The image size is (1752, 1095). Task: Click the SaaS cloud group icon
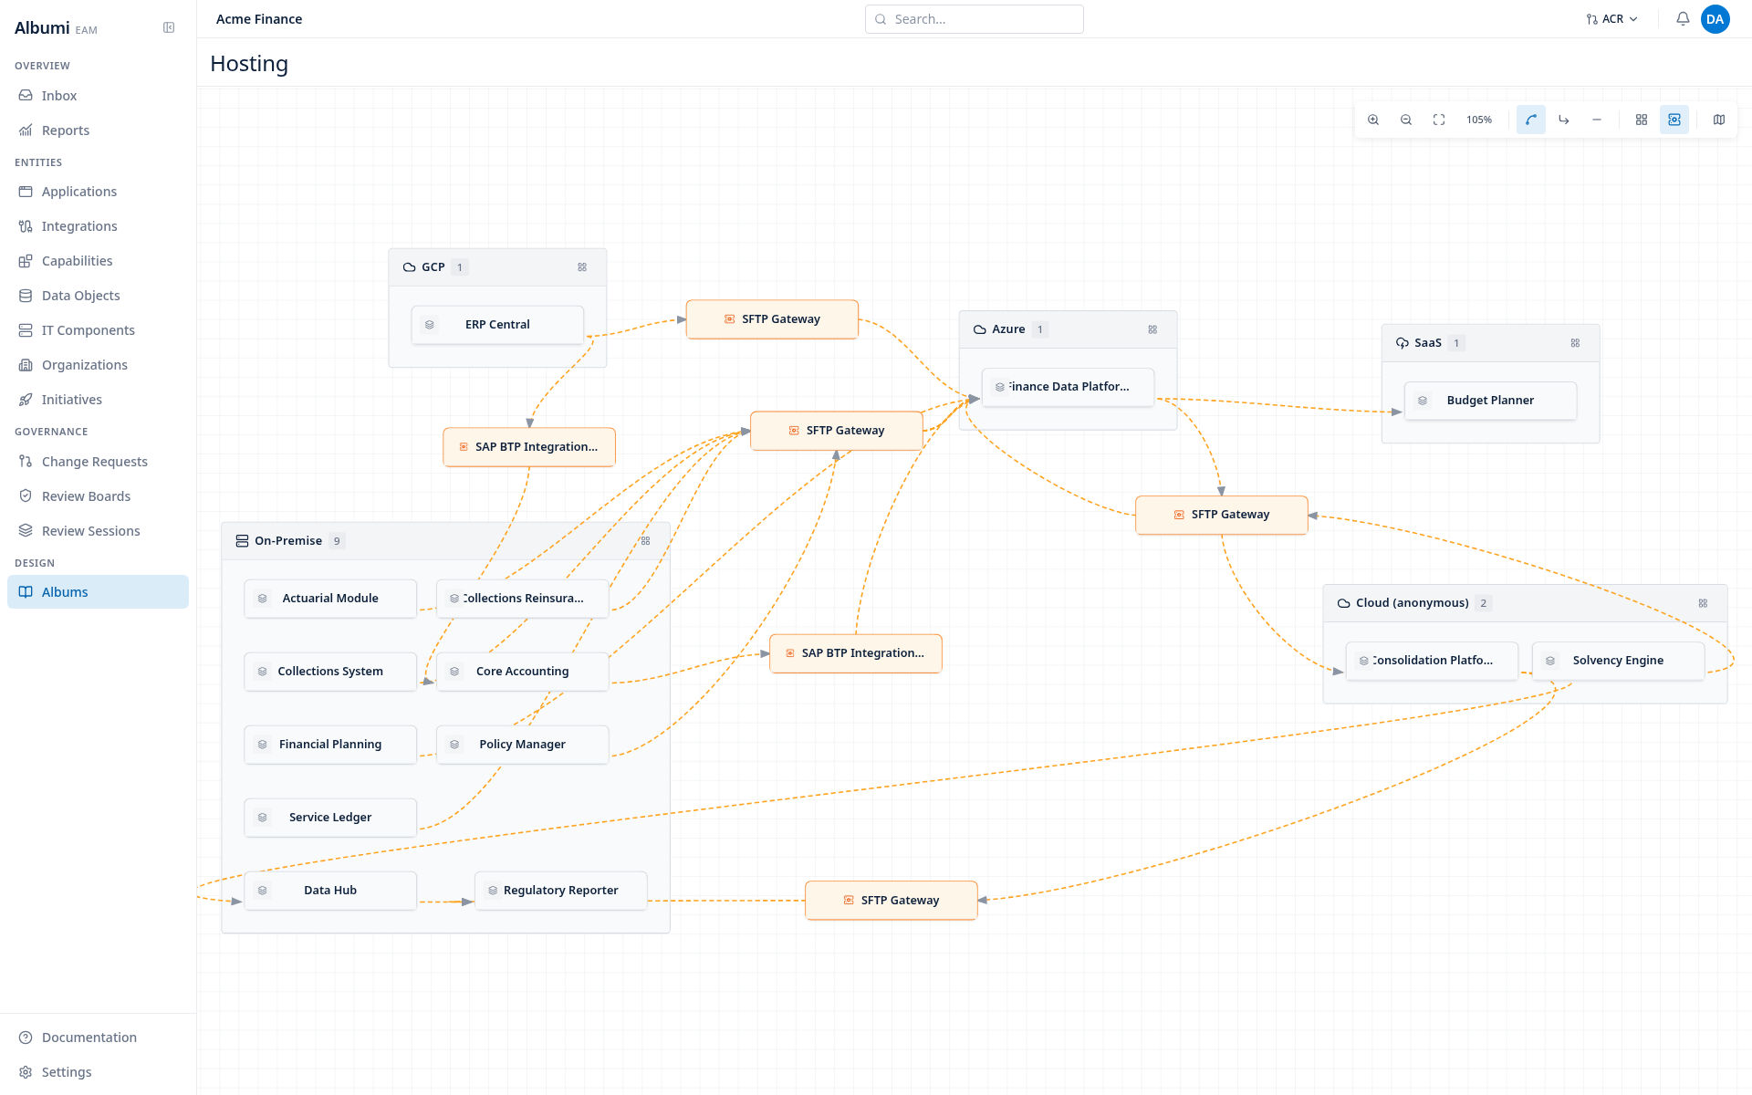(1403, 343)
